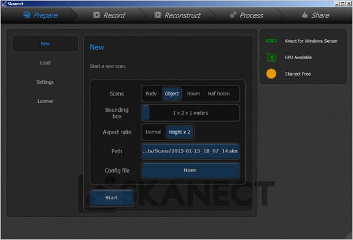Click the Prepare tab icon
The width and height of the screenshot is (353, 240).
27,15
